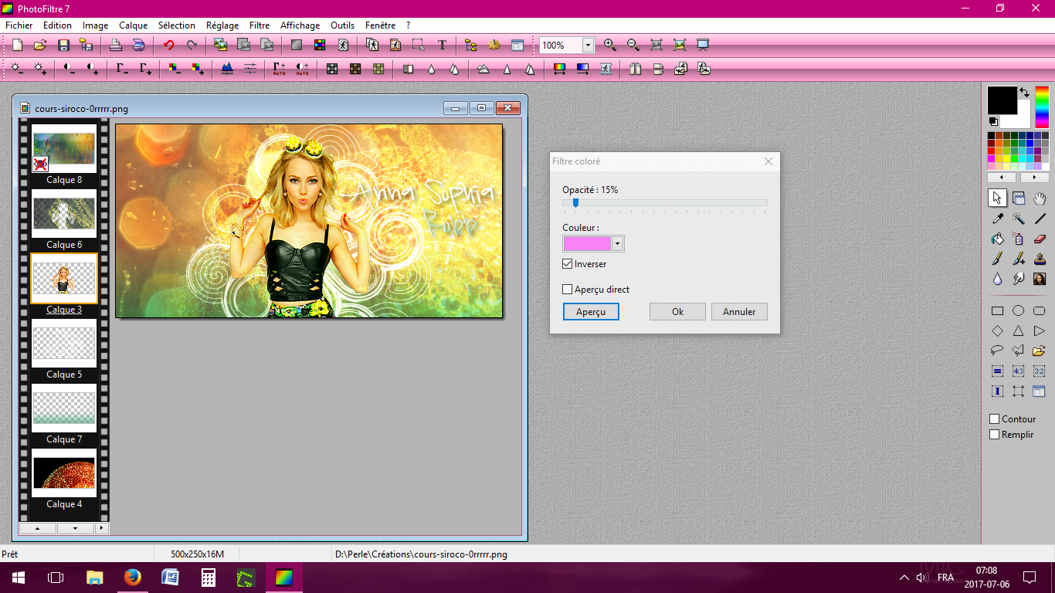Click the Windows Start button
The width and height of the screenshot is (1055, 593).
[x=18, y=577]
